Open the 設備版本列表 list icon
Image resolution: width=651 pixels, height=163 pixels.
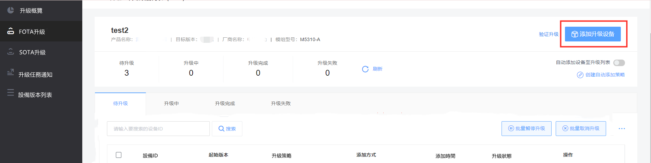coord(11,92)
